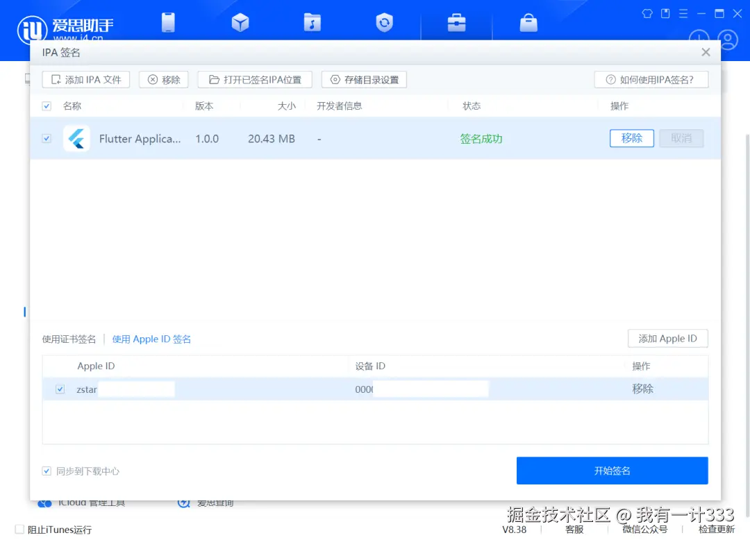Open the apps cube icon in top bar
750x540 pixels.
[240, 22]
